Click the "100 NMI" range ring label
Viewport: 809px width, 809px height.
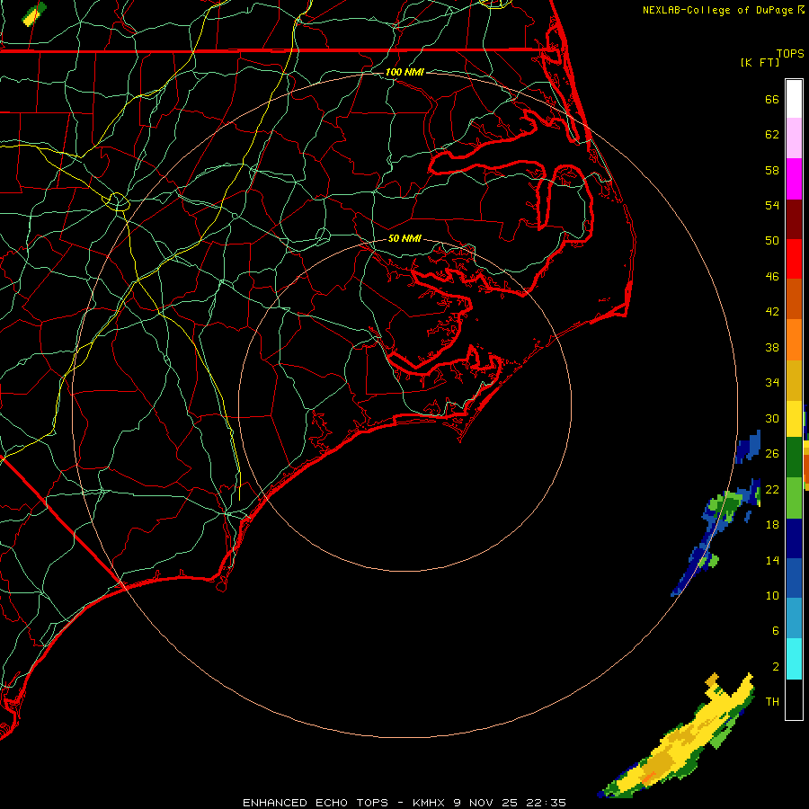pos(404,72)
